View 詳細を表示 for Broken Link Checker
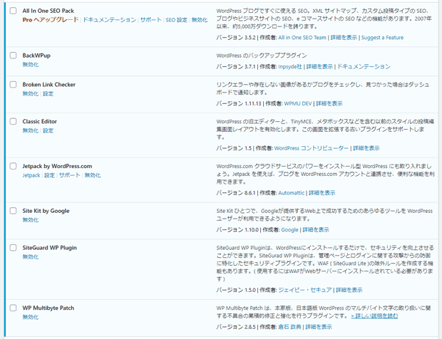This screenshot has width=442, height=339. 329,103
